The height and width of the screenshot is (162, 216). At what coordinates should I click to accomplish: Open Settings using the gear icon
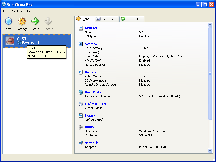(x=22, y=21)
